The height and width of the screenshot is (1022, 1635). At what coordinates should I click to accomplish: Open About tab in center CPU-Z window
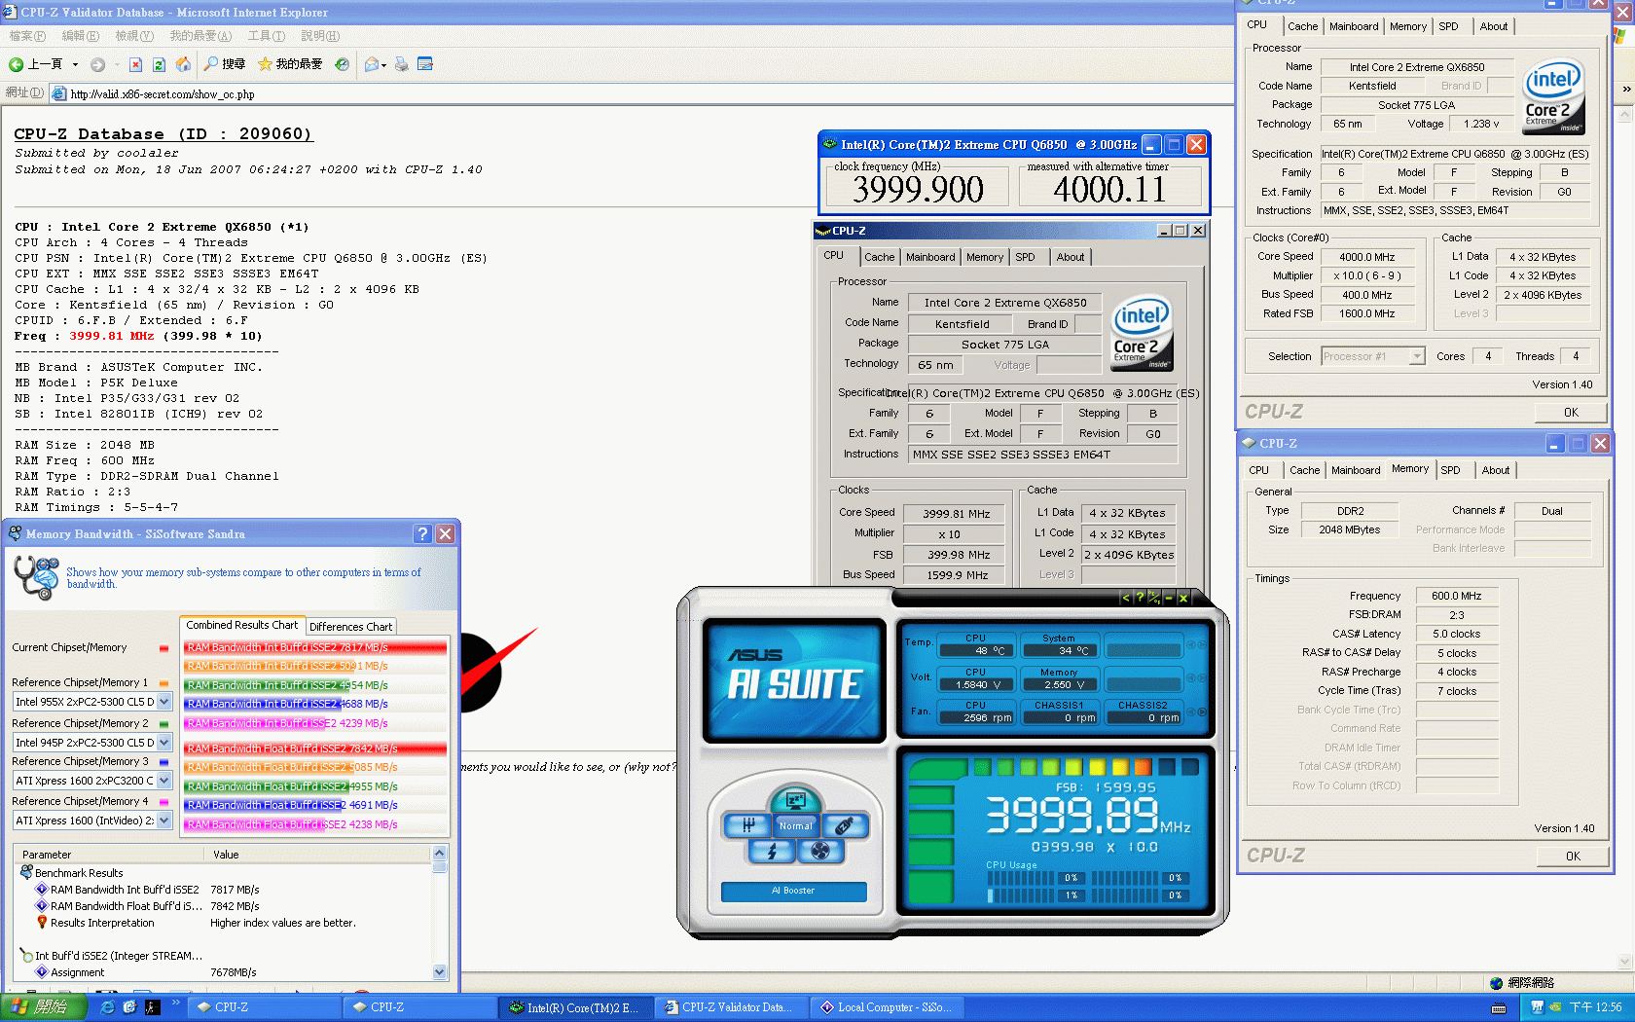pos(1071,257)
